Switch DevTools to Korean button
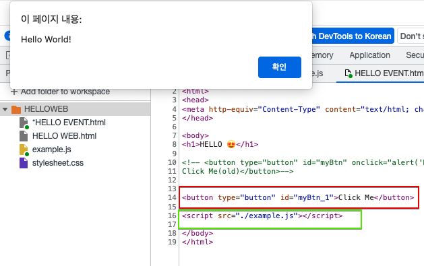This screenshot has width=424, height=266. point(353,36)
